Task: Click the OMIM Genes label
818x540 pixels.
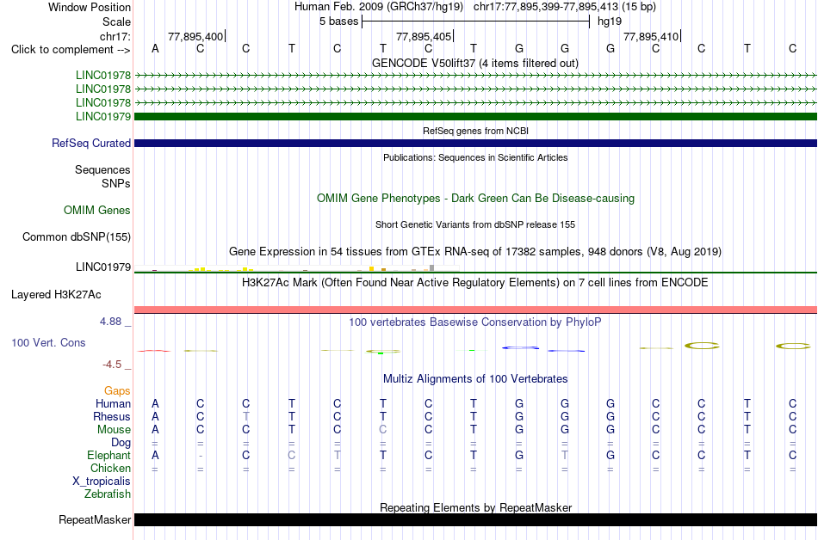Action: [96, 211]
